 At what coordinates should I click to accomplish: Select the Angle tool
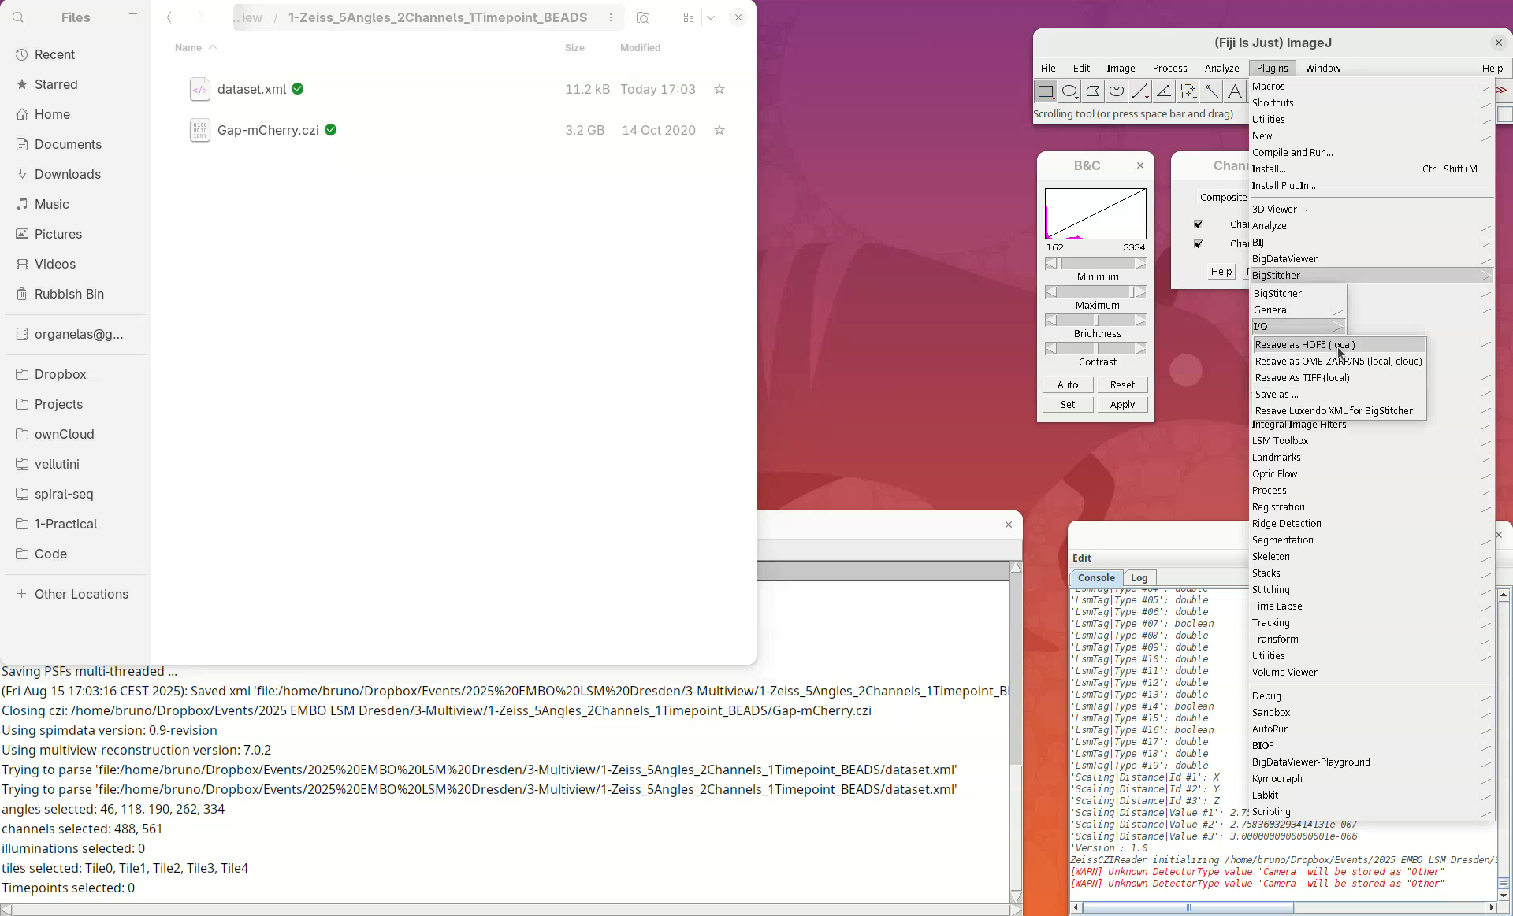click(1163, 91)
